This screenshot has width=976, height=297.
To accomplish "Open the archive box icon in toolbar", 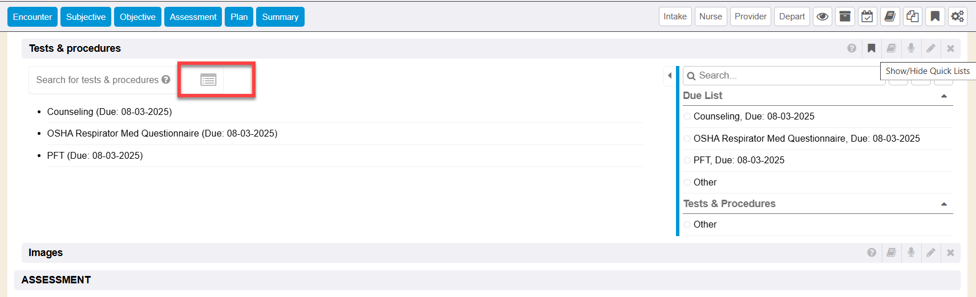I will 845,16.
